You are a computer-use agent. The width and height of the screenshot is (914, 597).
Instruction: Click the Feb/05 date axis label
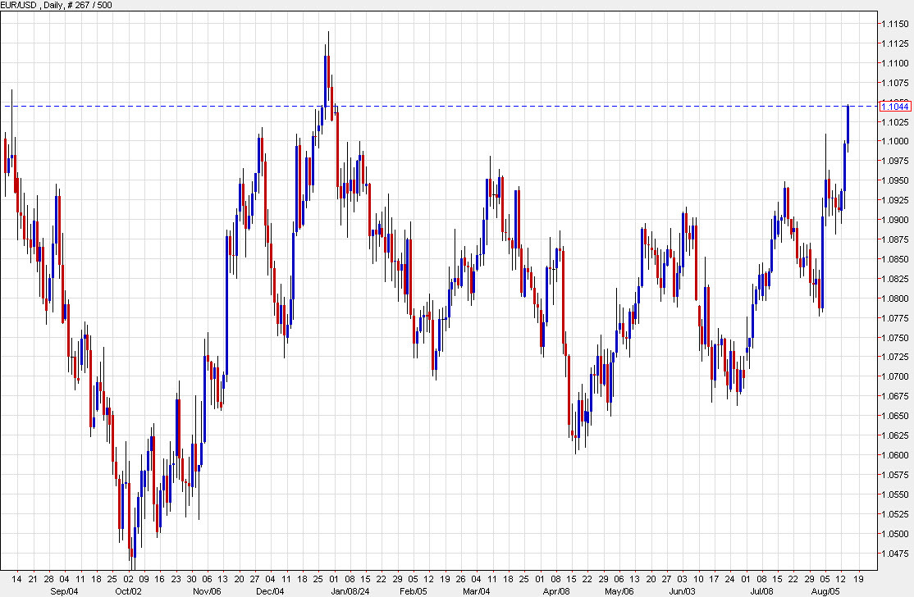coord(414,589)
